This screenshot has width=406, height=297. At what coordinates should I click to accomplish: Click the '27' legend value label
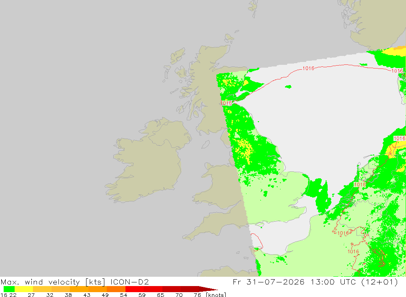point(31,295)
